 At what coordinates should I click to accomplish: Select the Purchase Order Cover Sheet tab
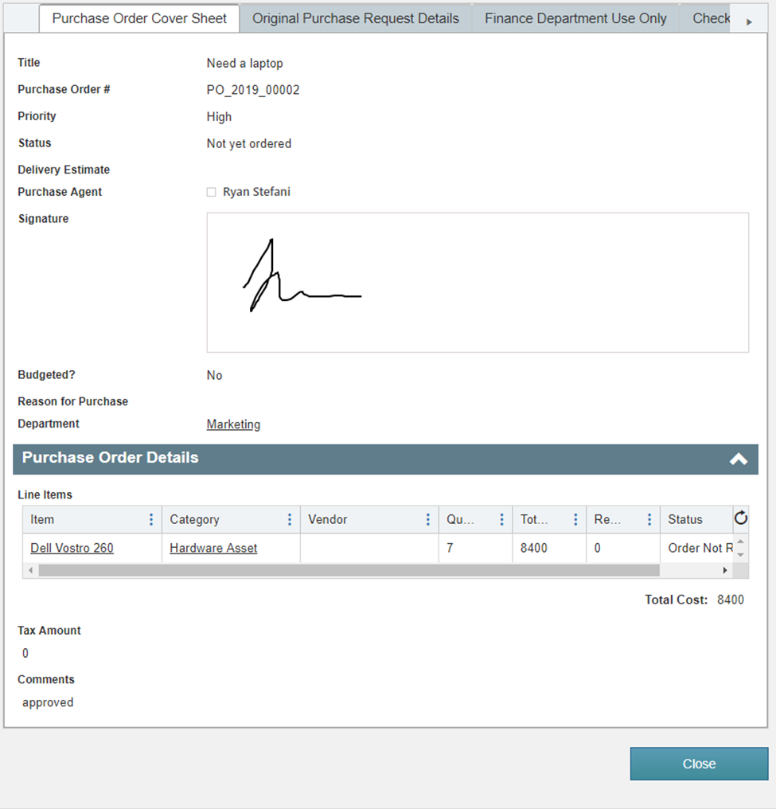[x=139, y=18]
